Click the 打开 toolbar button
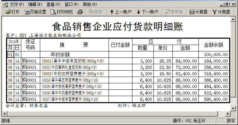 tap(13, 12)
